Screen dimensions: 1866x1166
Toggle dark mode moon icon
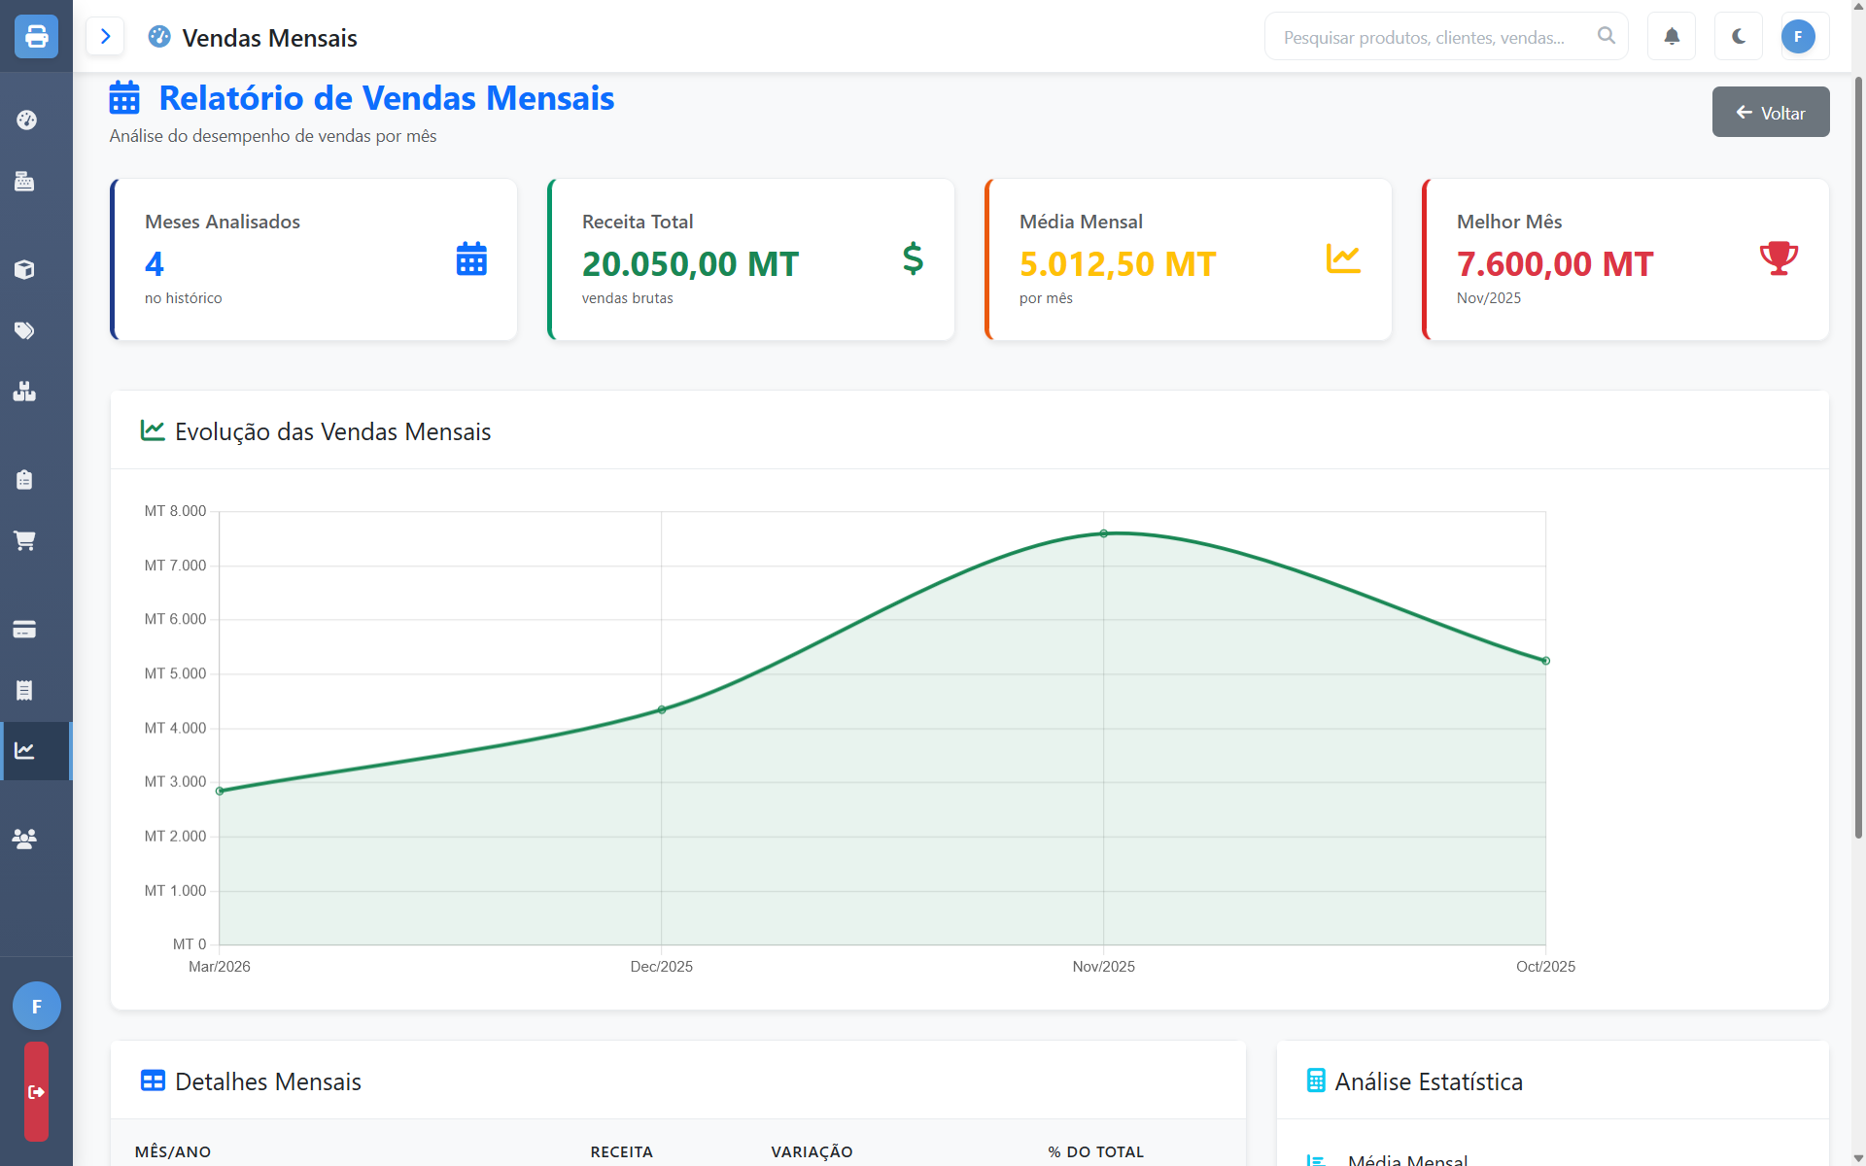click(1739, 37)
